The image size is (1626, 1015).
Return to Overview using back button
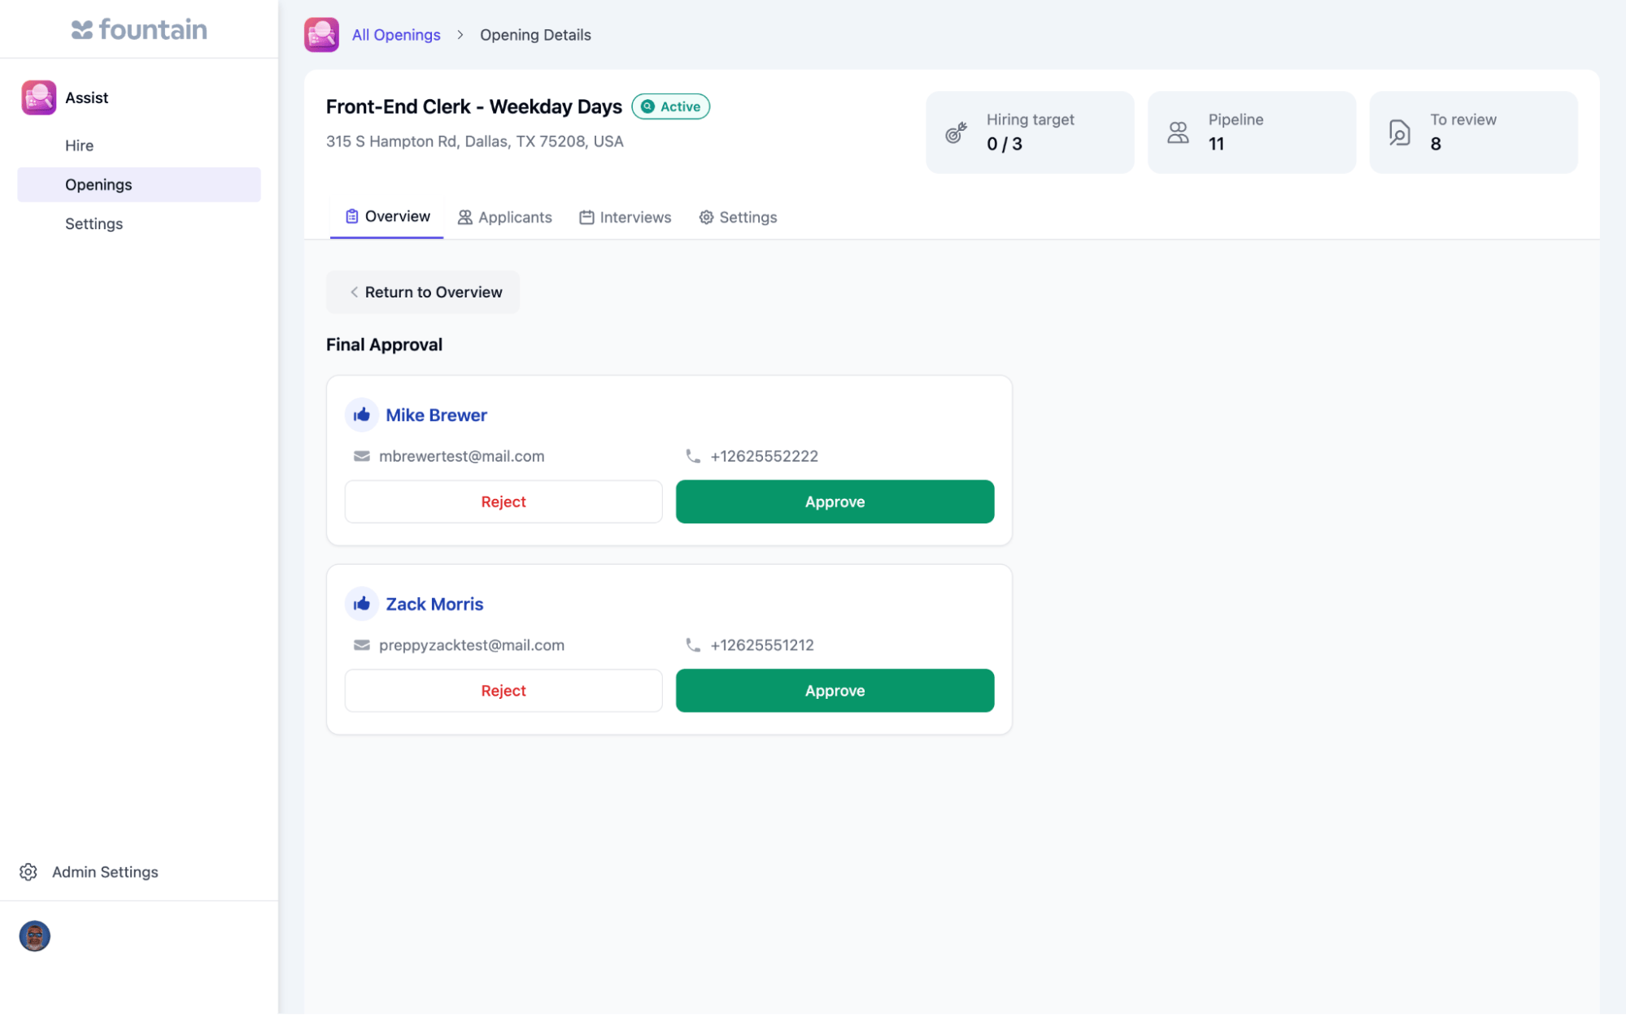[423, 293]
